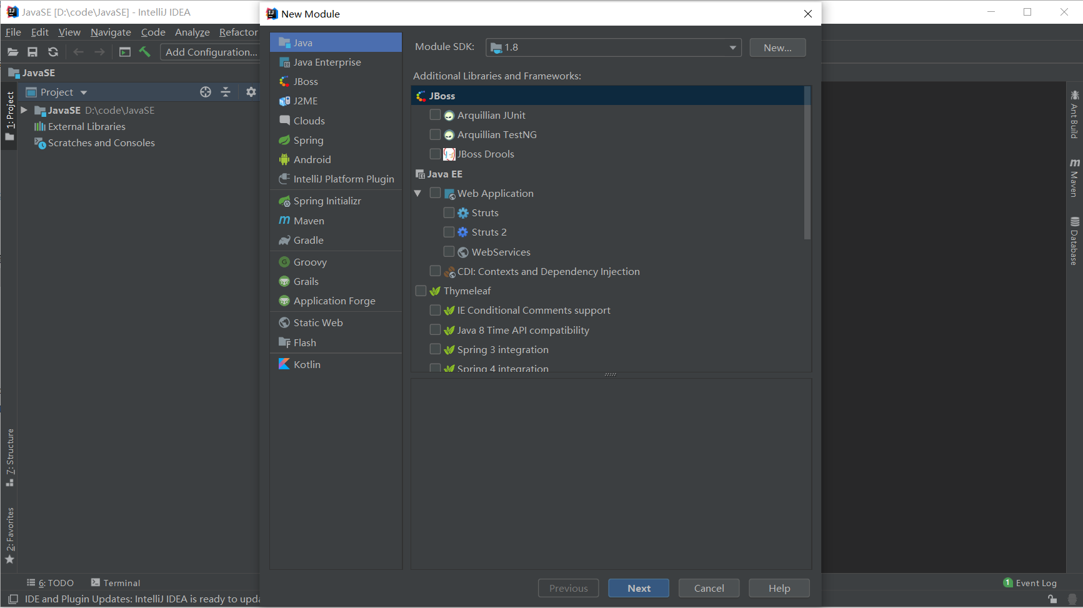Image resolution: width=1083 pixels, height=608 pixels.
Task: Open the TODO tool window
Action: 50,582
